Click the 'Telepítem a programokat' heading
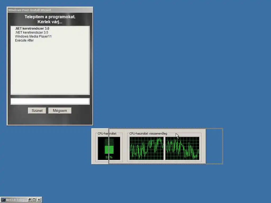The image size is (271, 203). click(x=50, y=17)
